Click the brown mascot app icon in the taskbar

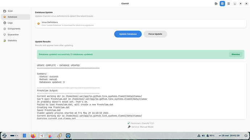coord(59,136)
